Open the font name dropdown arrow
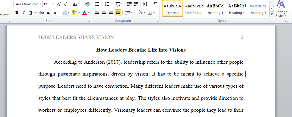 coord(40,4)
